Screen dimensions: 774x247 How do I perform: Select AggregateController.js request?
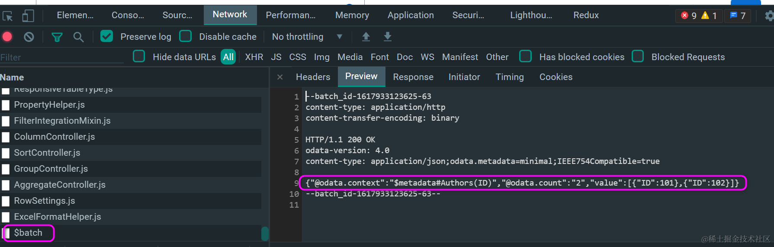(x=131, y=185)
